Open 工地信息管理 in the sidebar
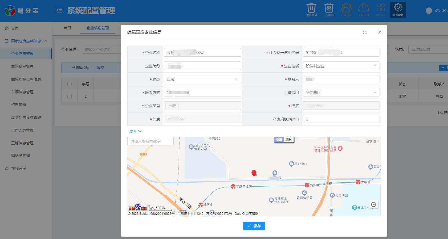The height and width of the screenshot is (239, 448). point(26,143)
